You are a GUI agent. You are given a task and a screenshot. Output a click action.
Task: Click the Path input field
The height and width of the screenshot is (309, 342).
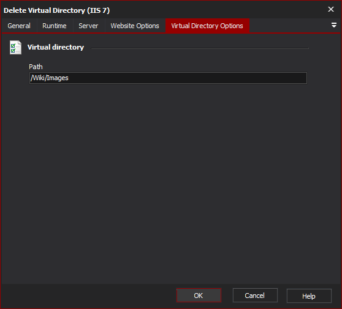click(x=168, y=78)
